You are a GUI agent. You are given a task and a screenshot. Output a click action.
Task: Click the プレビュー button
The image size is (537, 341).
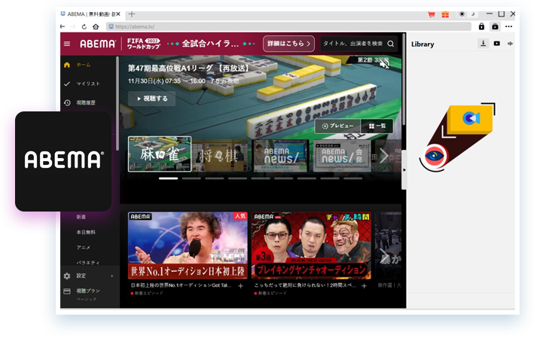point(337,126)
